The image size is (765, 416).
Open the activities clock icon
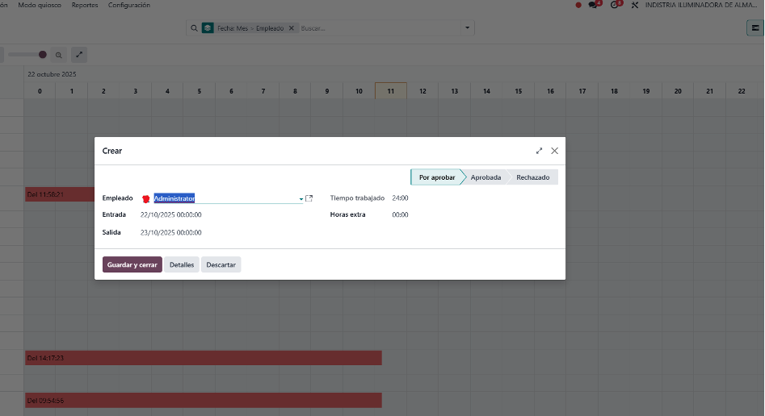pyautogui.click(x=616, y=5)
